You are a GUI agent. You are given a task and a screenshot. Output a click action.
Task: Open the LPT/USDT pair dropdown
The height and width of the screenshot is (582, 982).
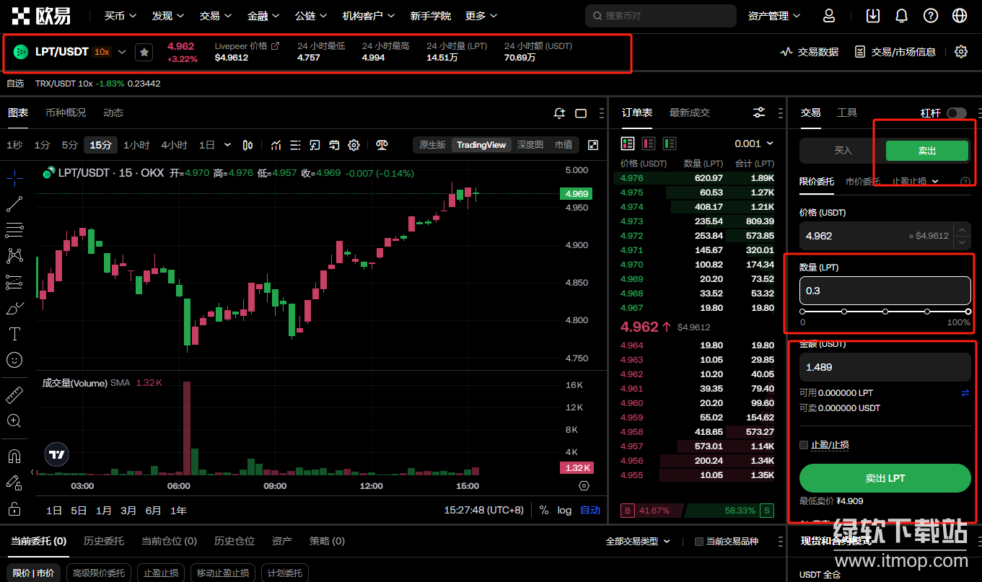(122, 52)
